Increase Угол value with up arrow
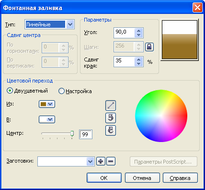Screen dimensions: 205x190 138,31
